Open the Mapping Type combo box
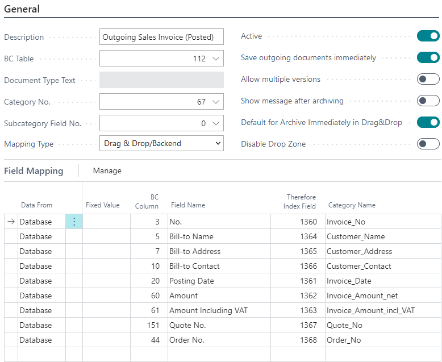The width and height of the screenshot is (442, 362). [161, 144]
